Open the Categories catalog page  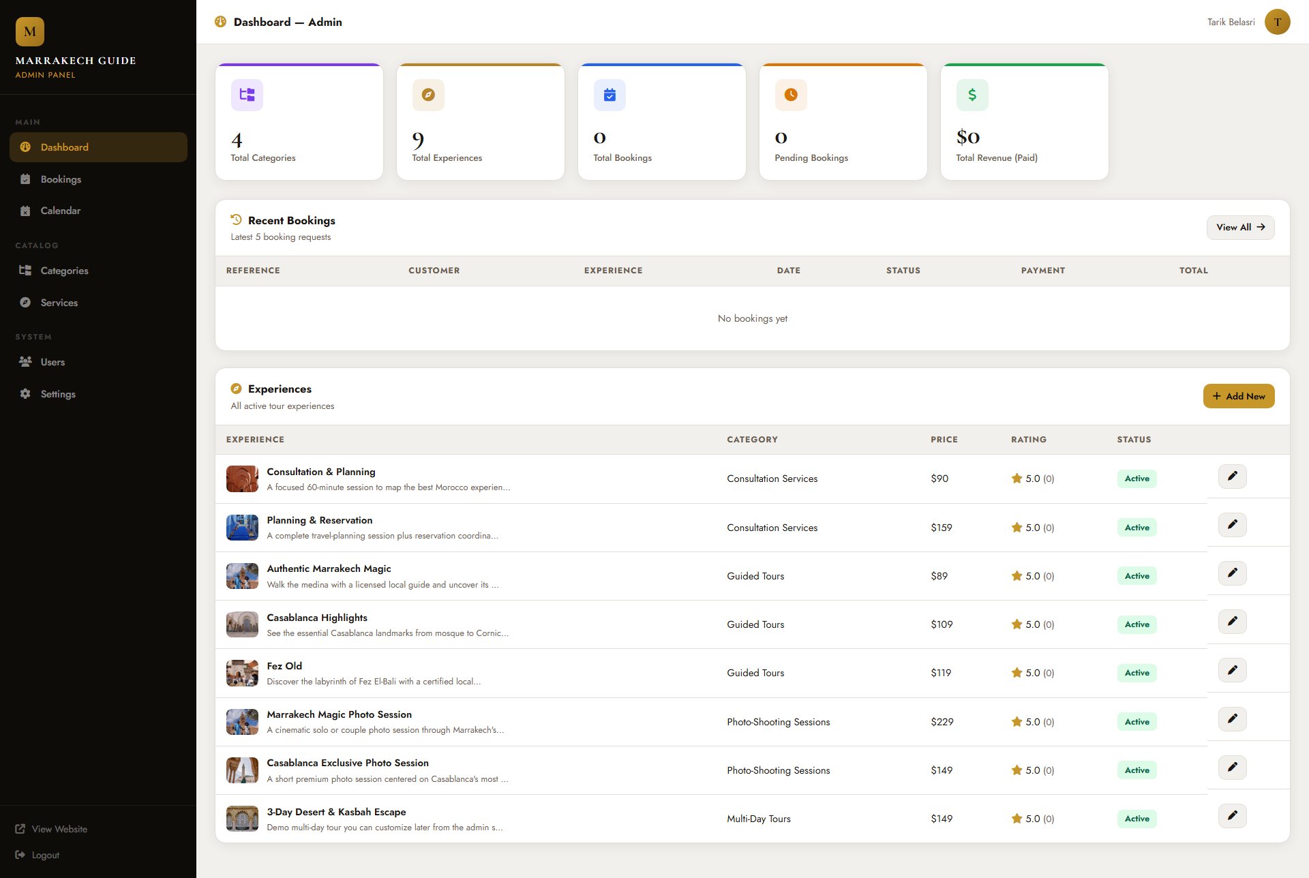coord(64,271)
